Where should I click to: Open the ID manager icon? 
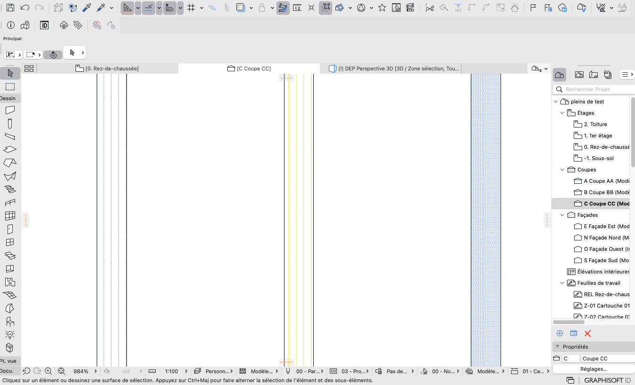[44, 25]
